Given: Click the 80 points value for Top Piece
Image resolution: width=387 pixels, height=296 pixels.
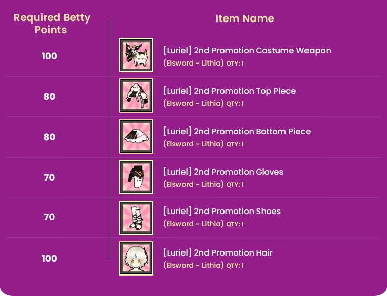Looking at the screenshot, I should (x=49, y=97).
